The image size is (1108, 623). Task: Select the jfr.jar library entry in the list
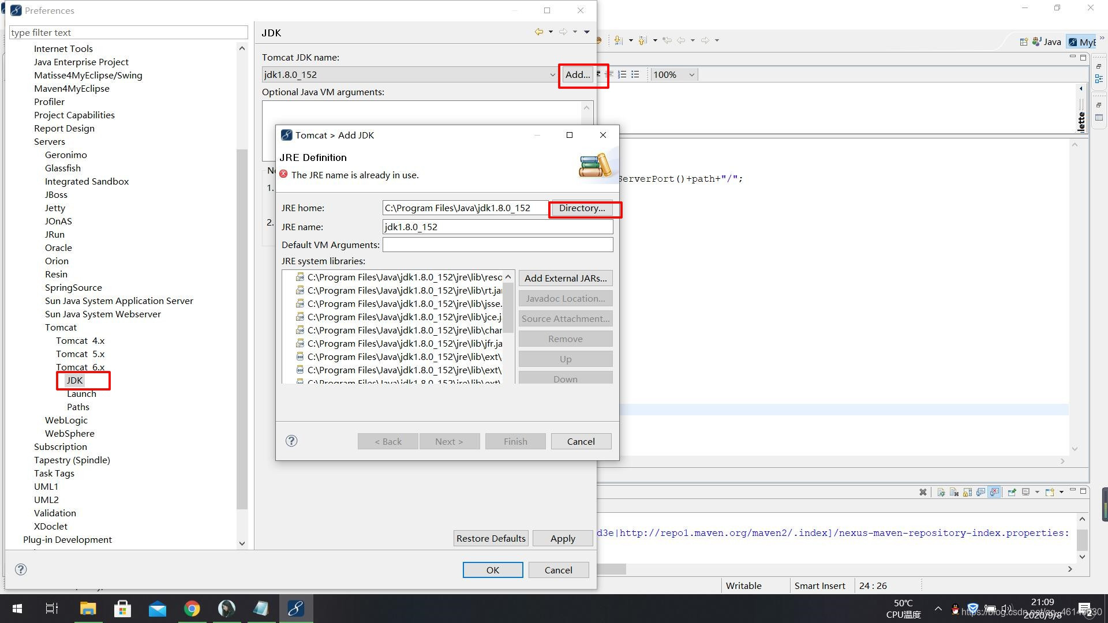pyautogui.click(x=399, y=343)
